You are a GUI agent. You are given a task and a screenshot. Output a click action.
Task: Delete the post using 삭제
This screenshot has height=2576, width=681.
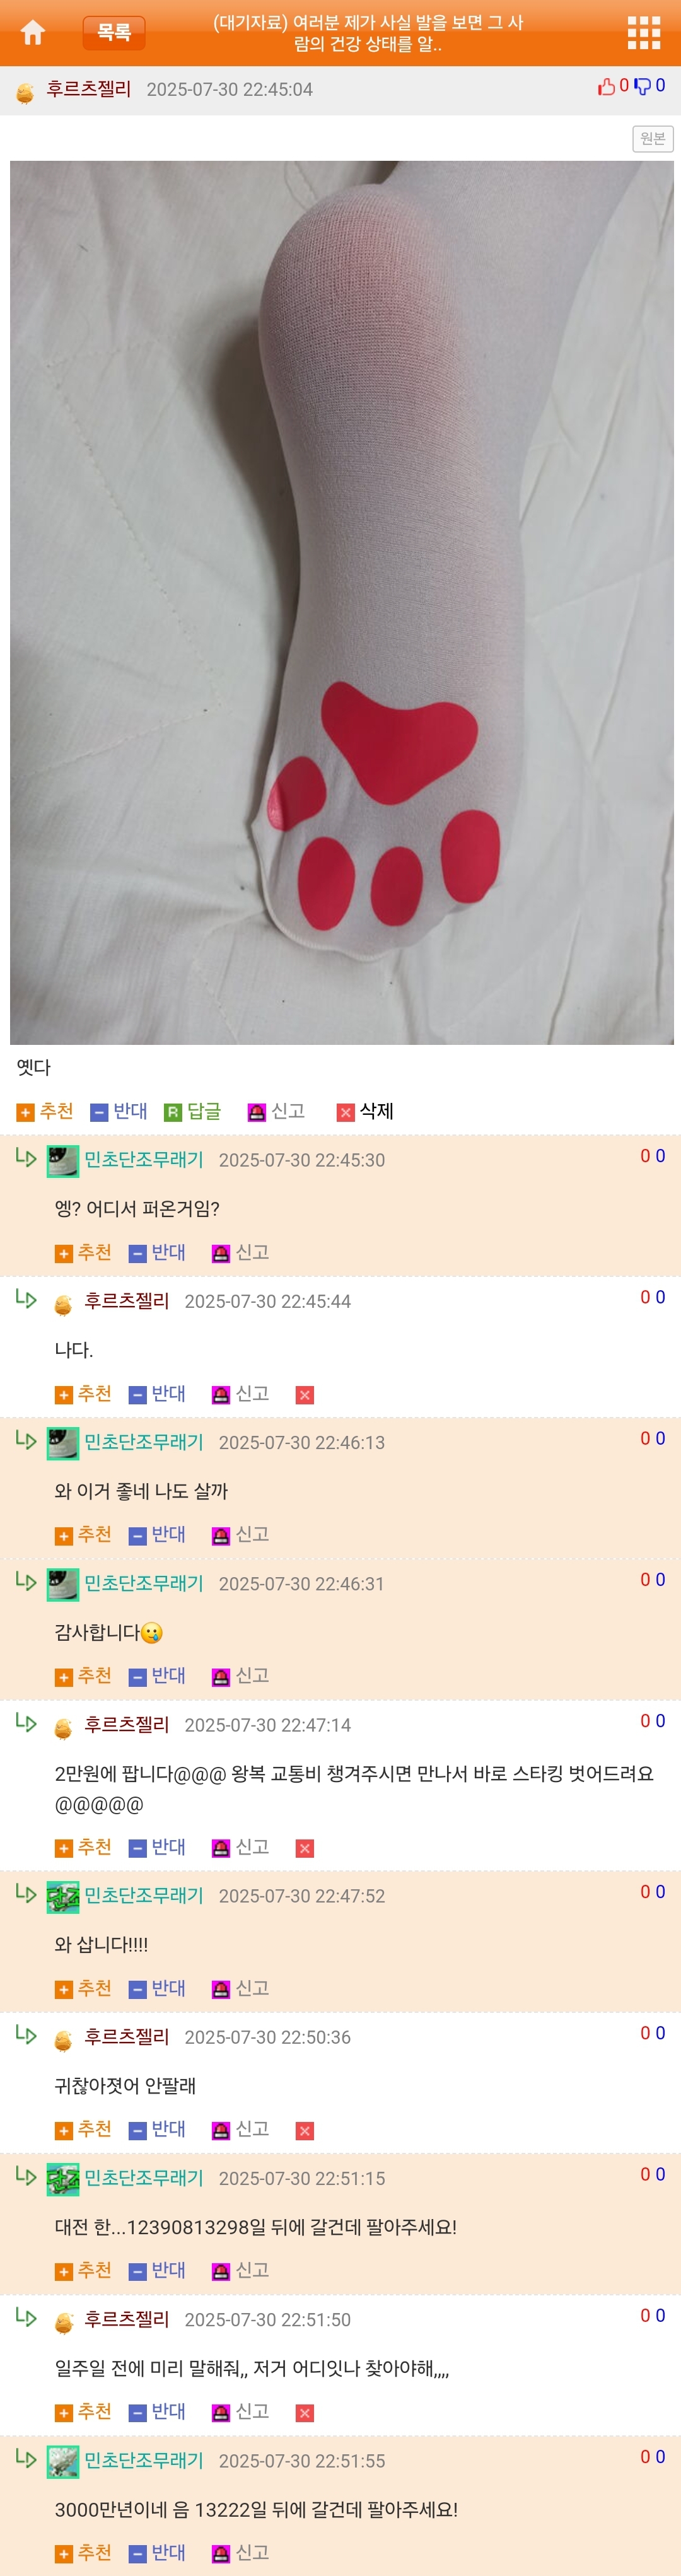tap(365, 1111)
